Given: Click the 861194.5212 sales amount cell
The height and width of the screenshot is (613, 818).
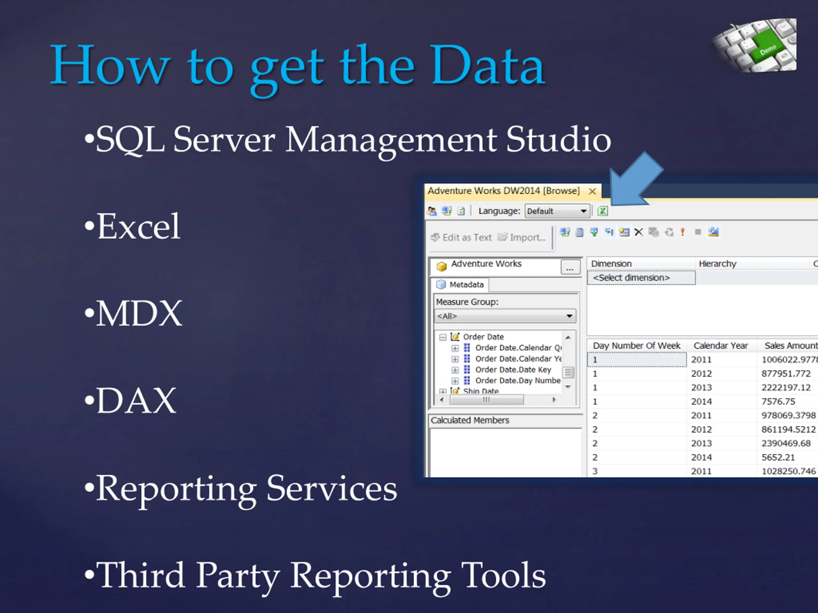Looking at the screenshot, I should (x=787, y=429).
